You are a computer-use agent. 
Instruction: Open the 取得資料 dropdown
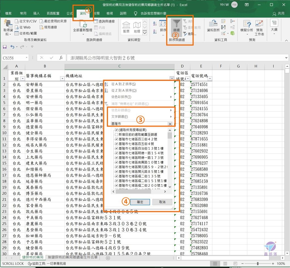click(8, 28)
